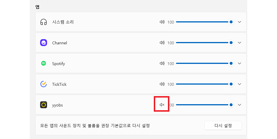Click the yyobs volume slider handle
This screenshot has height=139, width=277.
click(x=231, y=105)
